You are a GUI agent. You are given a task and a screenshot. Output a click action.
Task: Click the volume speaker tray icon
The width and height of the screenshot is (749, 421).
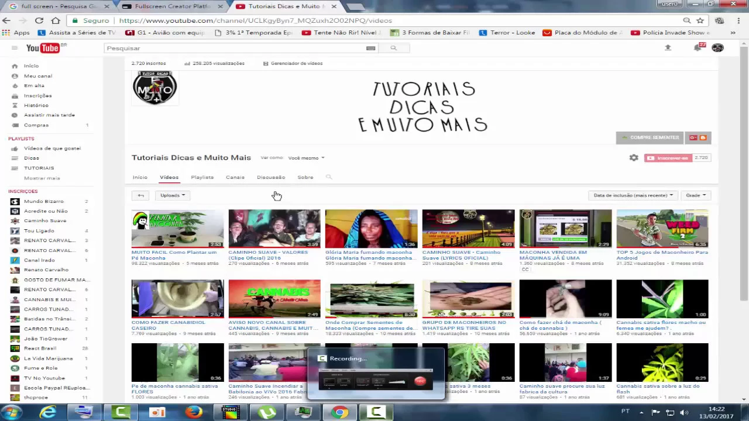click(x=684, y=412)
